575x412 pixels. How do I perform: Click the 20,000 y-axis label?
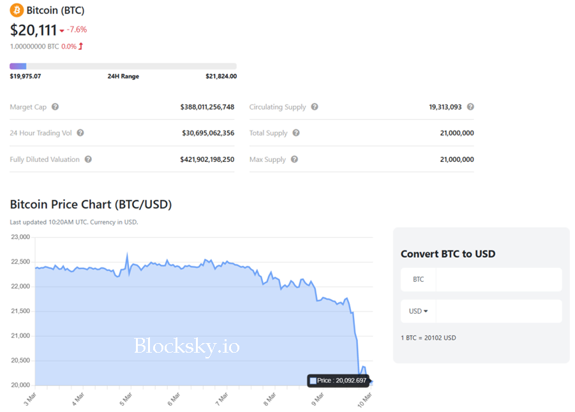coord(20,385)
